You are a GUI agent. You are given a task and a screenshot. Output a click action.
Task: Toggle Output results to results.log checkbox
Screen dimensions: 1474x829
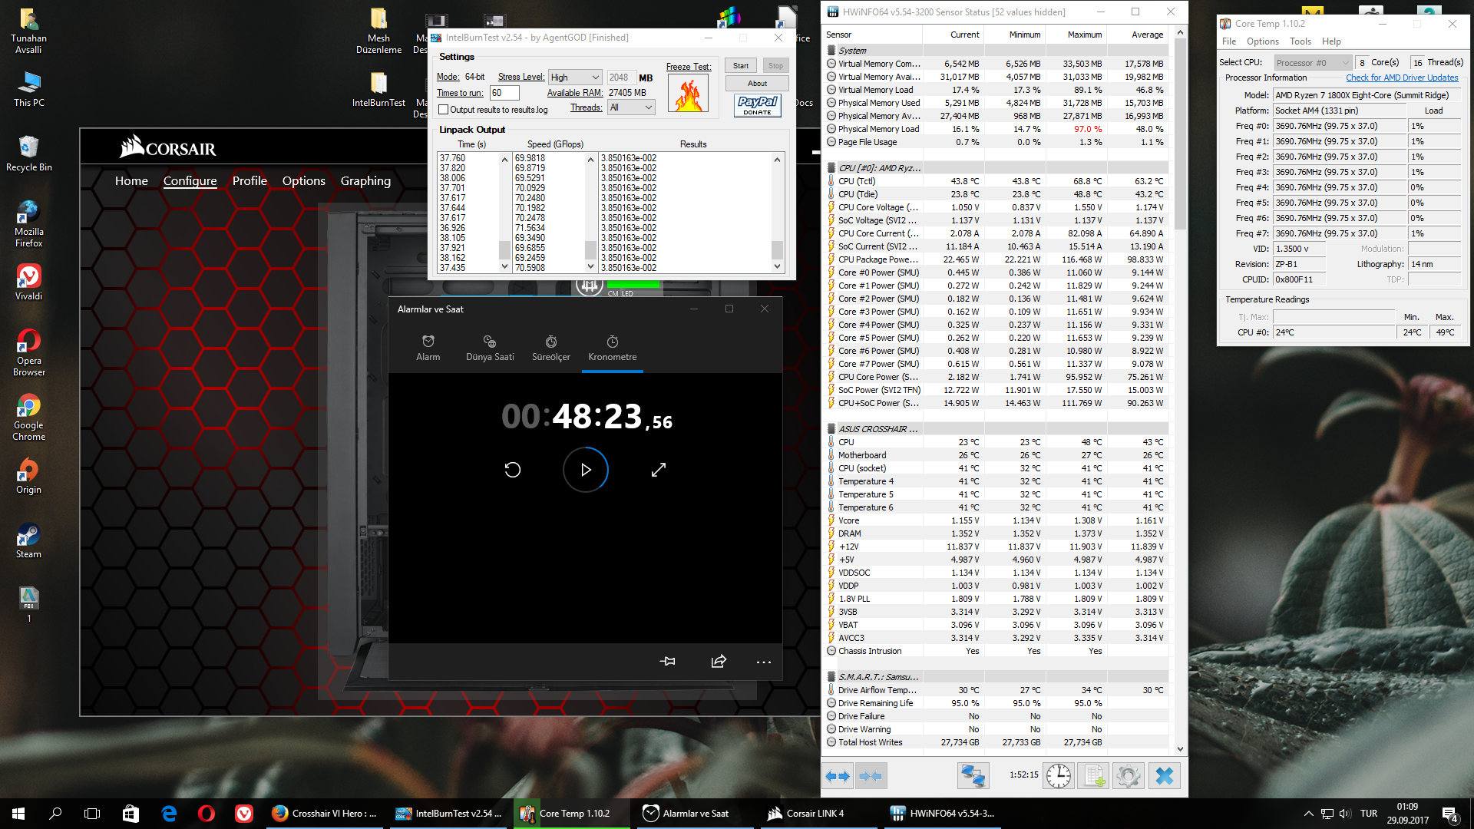coord(443,110)
